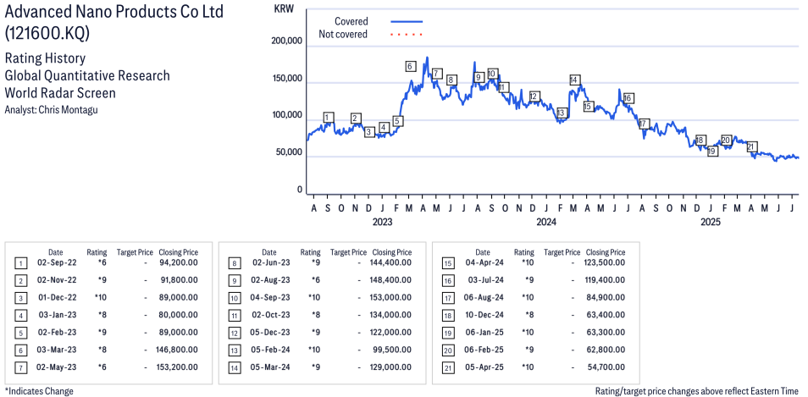Click chart marker 3 below the line
The height and width of the screenshot is (397, 808).
coord(369,132)
